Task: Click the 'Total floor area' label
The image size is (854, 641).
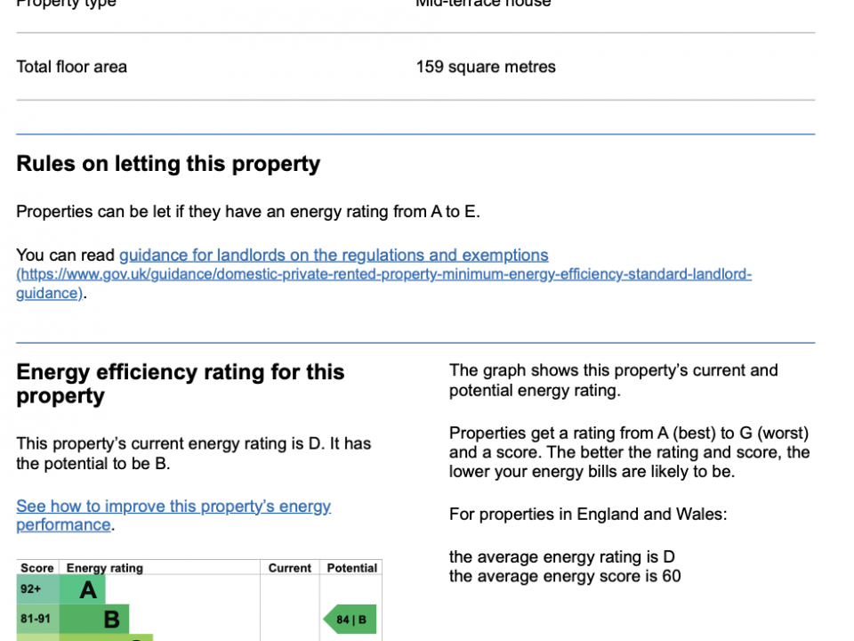Action: [x=72, y=67]
